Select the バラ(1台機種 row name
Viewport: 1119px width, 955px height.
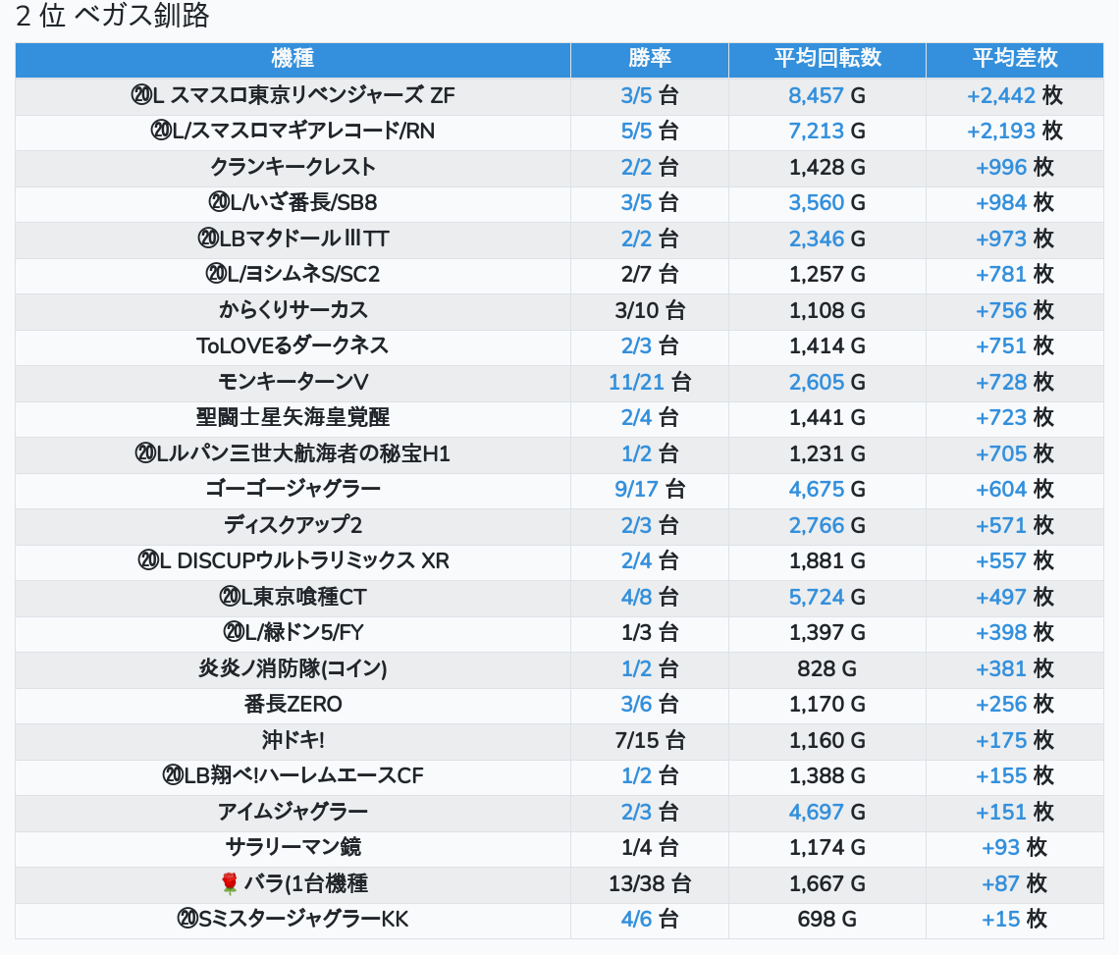tap(306, 883)
